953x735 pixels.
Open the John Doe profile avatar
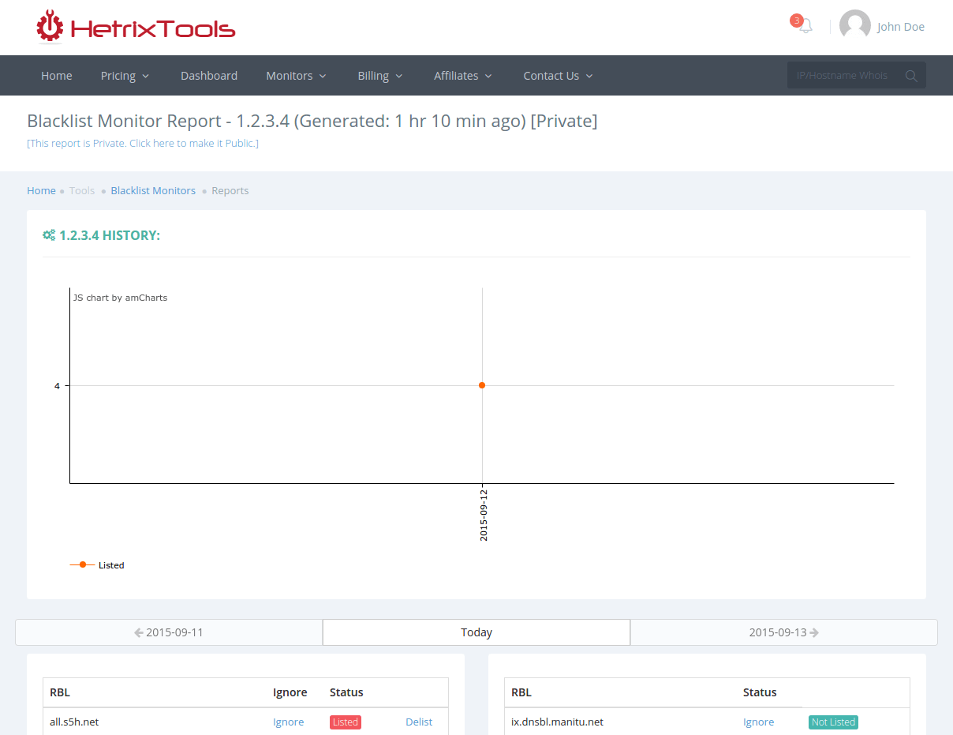[x=854, y=24]
